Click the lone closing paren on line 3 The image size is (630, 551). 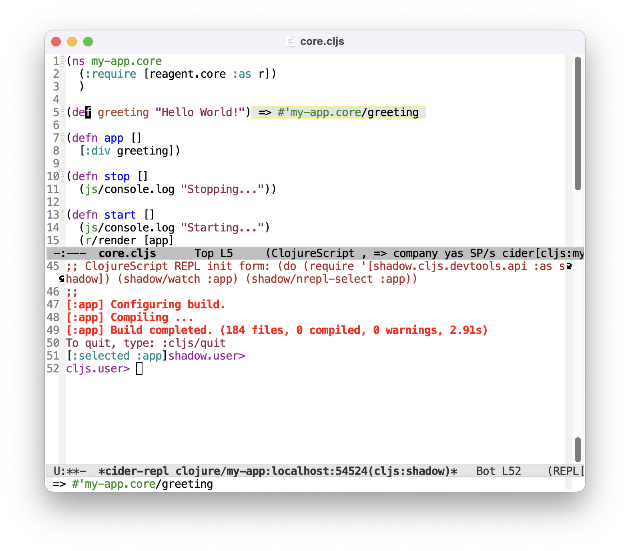pos(82,86)
